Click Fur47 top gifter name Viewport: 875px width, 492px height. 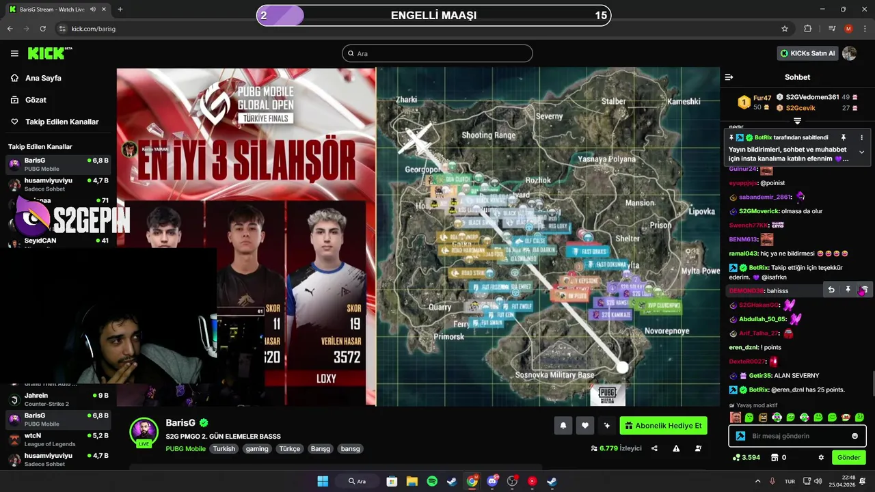pos(762,98)
